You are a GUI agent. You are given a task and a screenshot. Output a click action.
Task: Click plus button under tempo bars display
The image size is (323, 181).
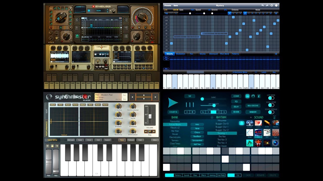193,112
